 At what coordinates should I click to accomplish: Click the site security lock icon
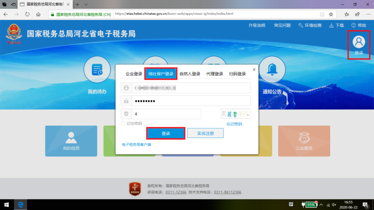(53, 14)
